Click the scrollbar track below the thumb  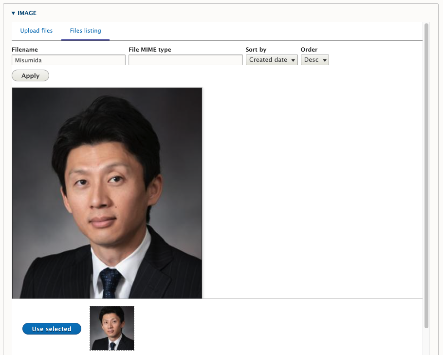pos(426,341)
